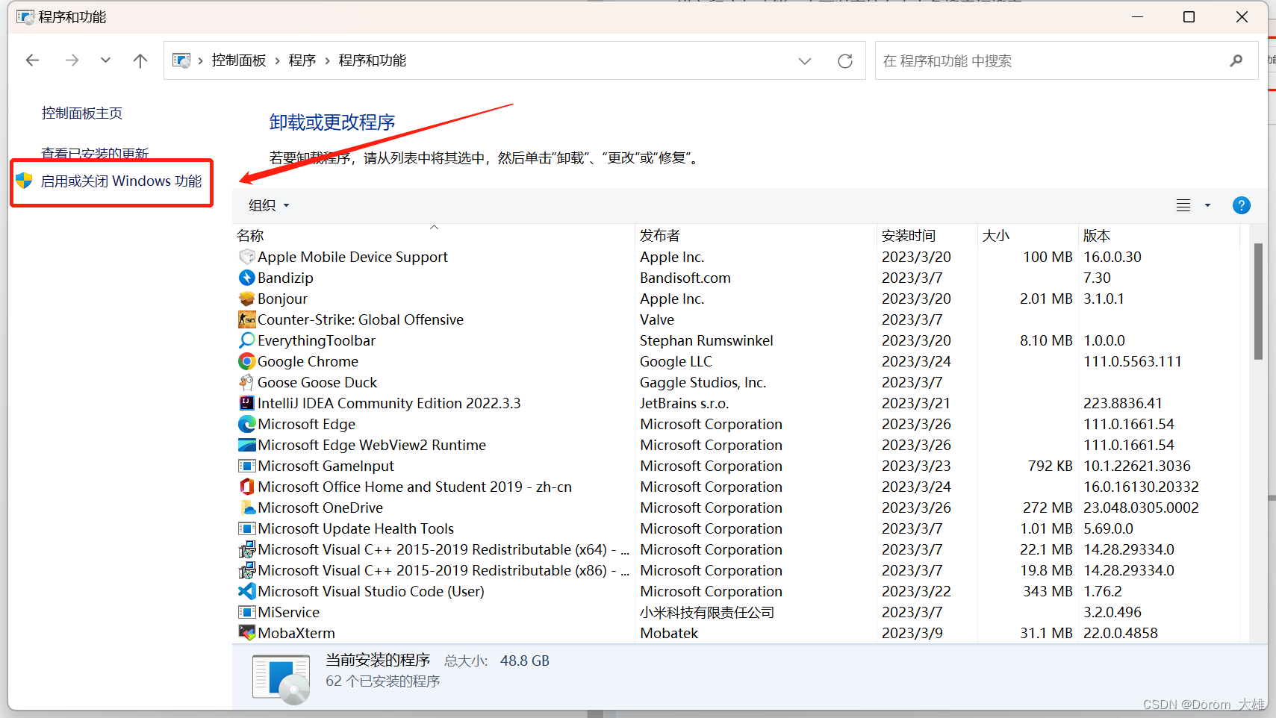Screen dimensions: 1276x718
Task: Click the Visual C++ 2015-2019 (x64) icon
Action: [246, 549]
